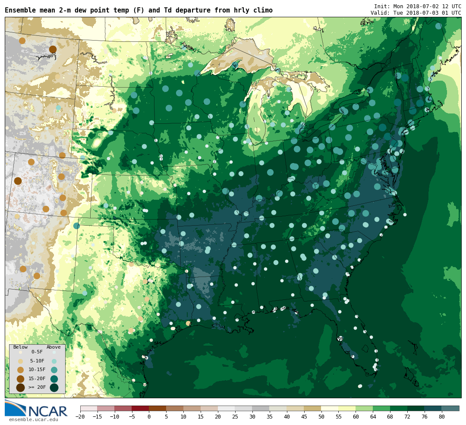Pick the 76 to 80 dark teal swatch
This screenshot has height=425, width=466.
434,408
